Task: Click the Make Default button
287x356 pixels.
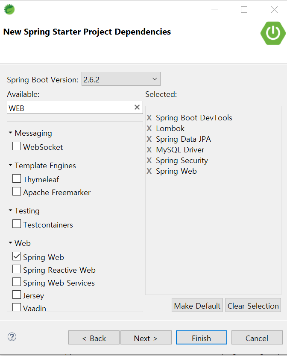Action: coord(197,305)
